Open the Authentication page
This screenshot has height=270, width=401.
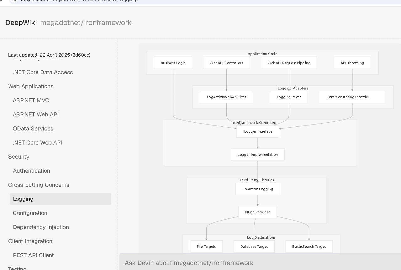pos(31,171)
